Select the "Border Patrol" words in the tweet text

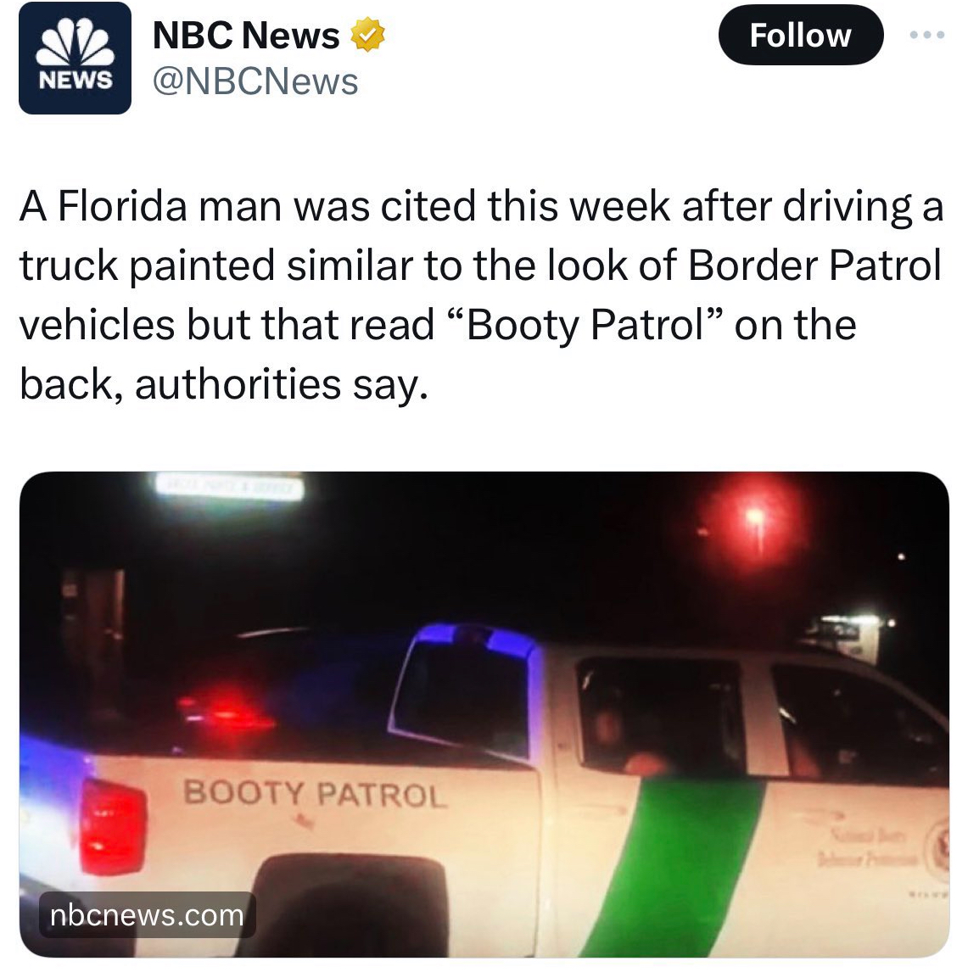[x=814, y=265]
